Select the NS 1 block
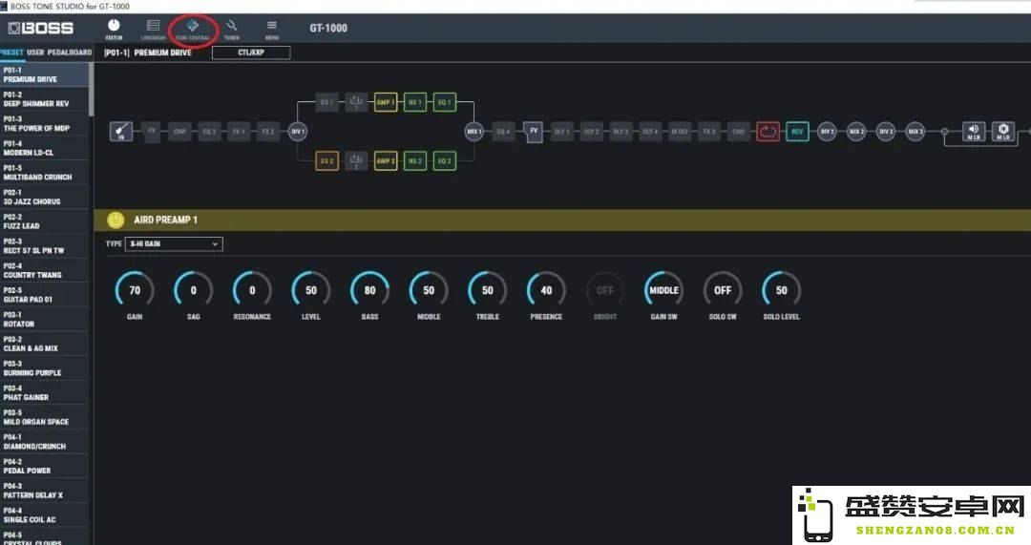Image resolution: width=1031 pixels, height=545 pixels. [415, 102]
